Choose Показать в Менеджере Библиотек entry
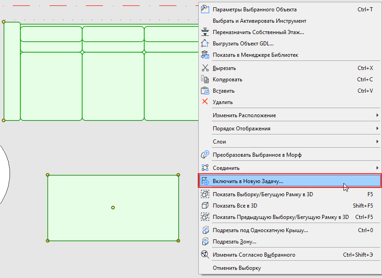This screenshot has height=278, width=382. pyautogui.click(x=290, y=55)
